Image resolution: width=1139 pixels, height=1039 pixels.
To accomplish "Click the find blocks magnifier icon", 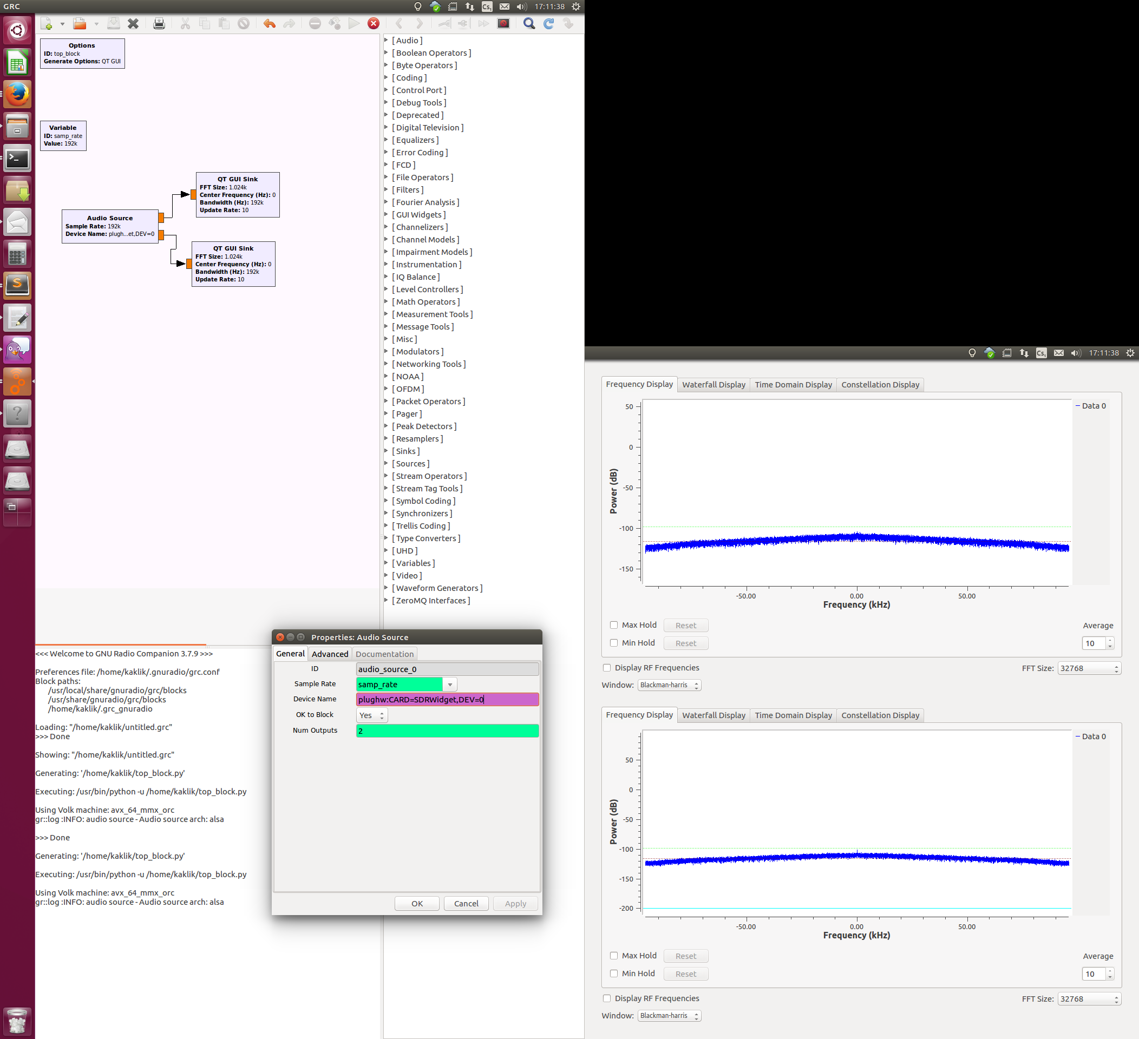I will pos(529,24).
